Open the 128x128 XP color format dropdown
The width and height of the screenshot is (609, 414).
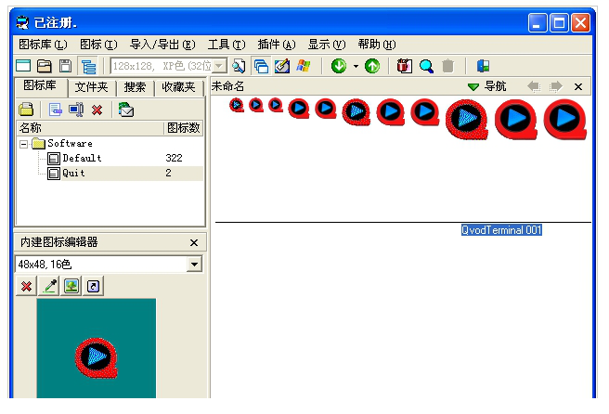219,66
